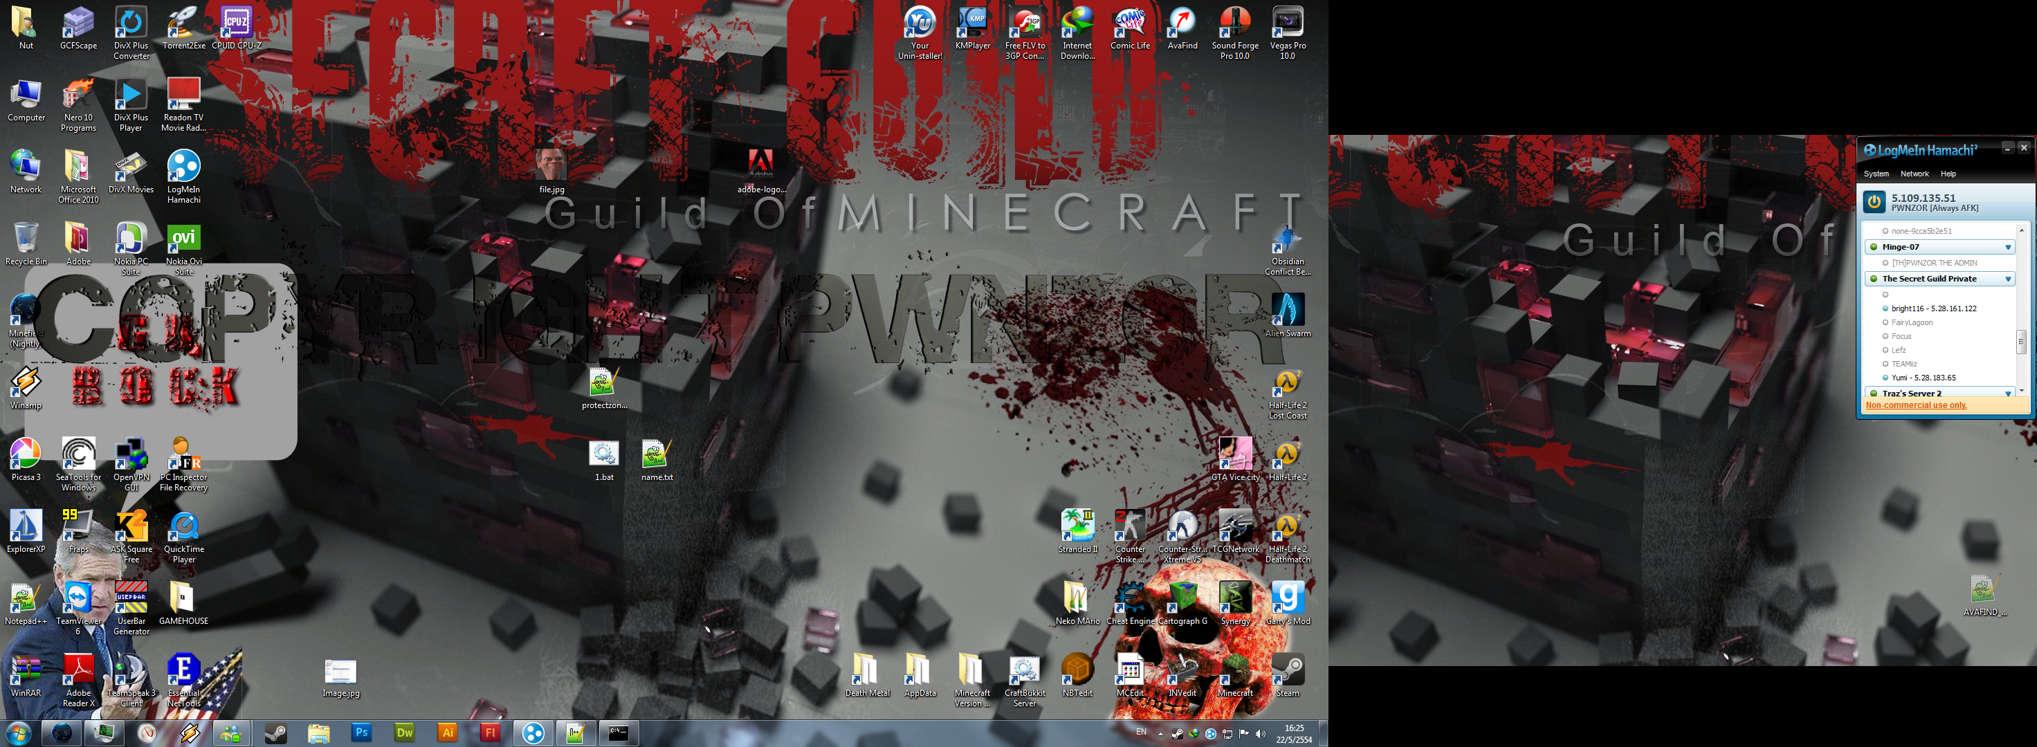Select the Yumi peer entry
2037x747 pixels.
[1922, 378]
